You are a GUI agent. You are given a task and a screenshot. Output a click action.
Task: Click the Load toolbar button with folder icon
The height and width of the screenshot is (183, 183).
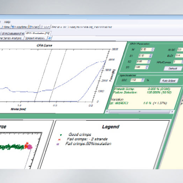(x=34, y=27)
